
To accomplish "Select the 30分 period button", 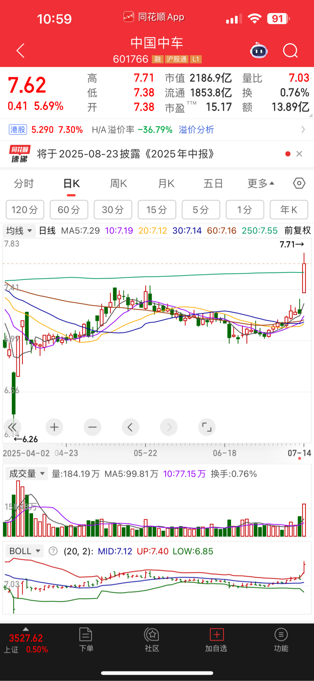I will click(x=113, y=210).
